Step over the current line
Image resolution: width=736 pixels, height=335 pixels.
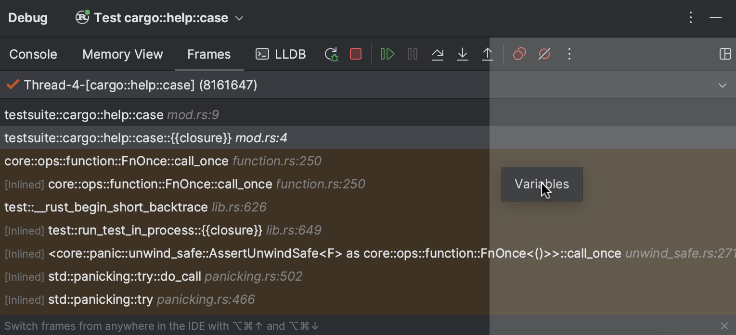click(x=438, y=54)
